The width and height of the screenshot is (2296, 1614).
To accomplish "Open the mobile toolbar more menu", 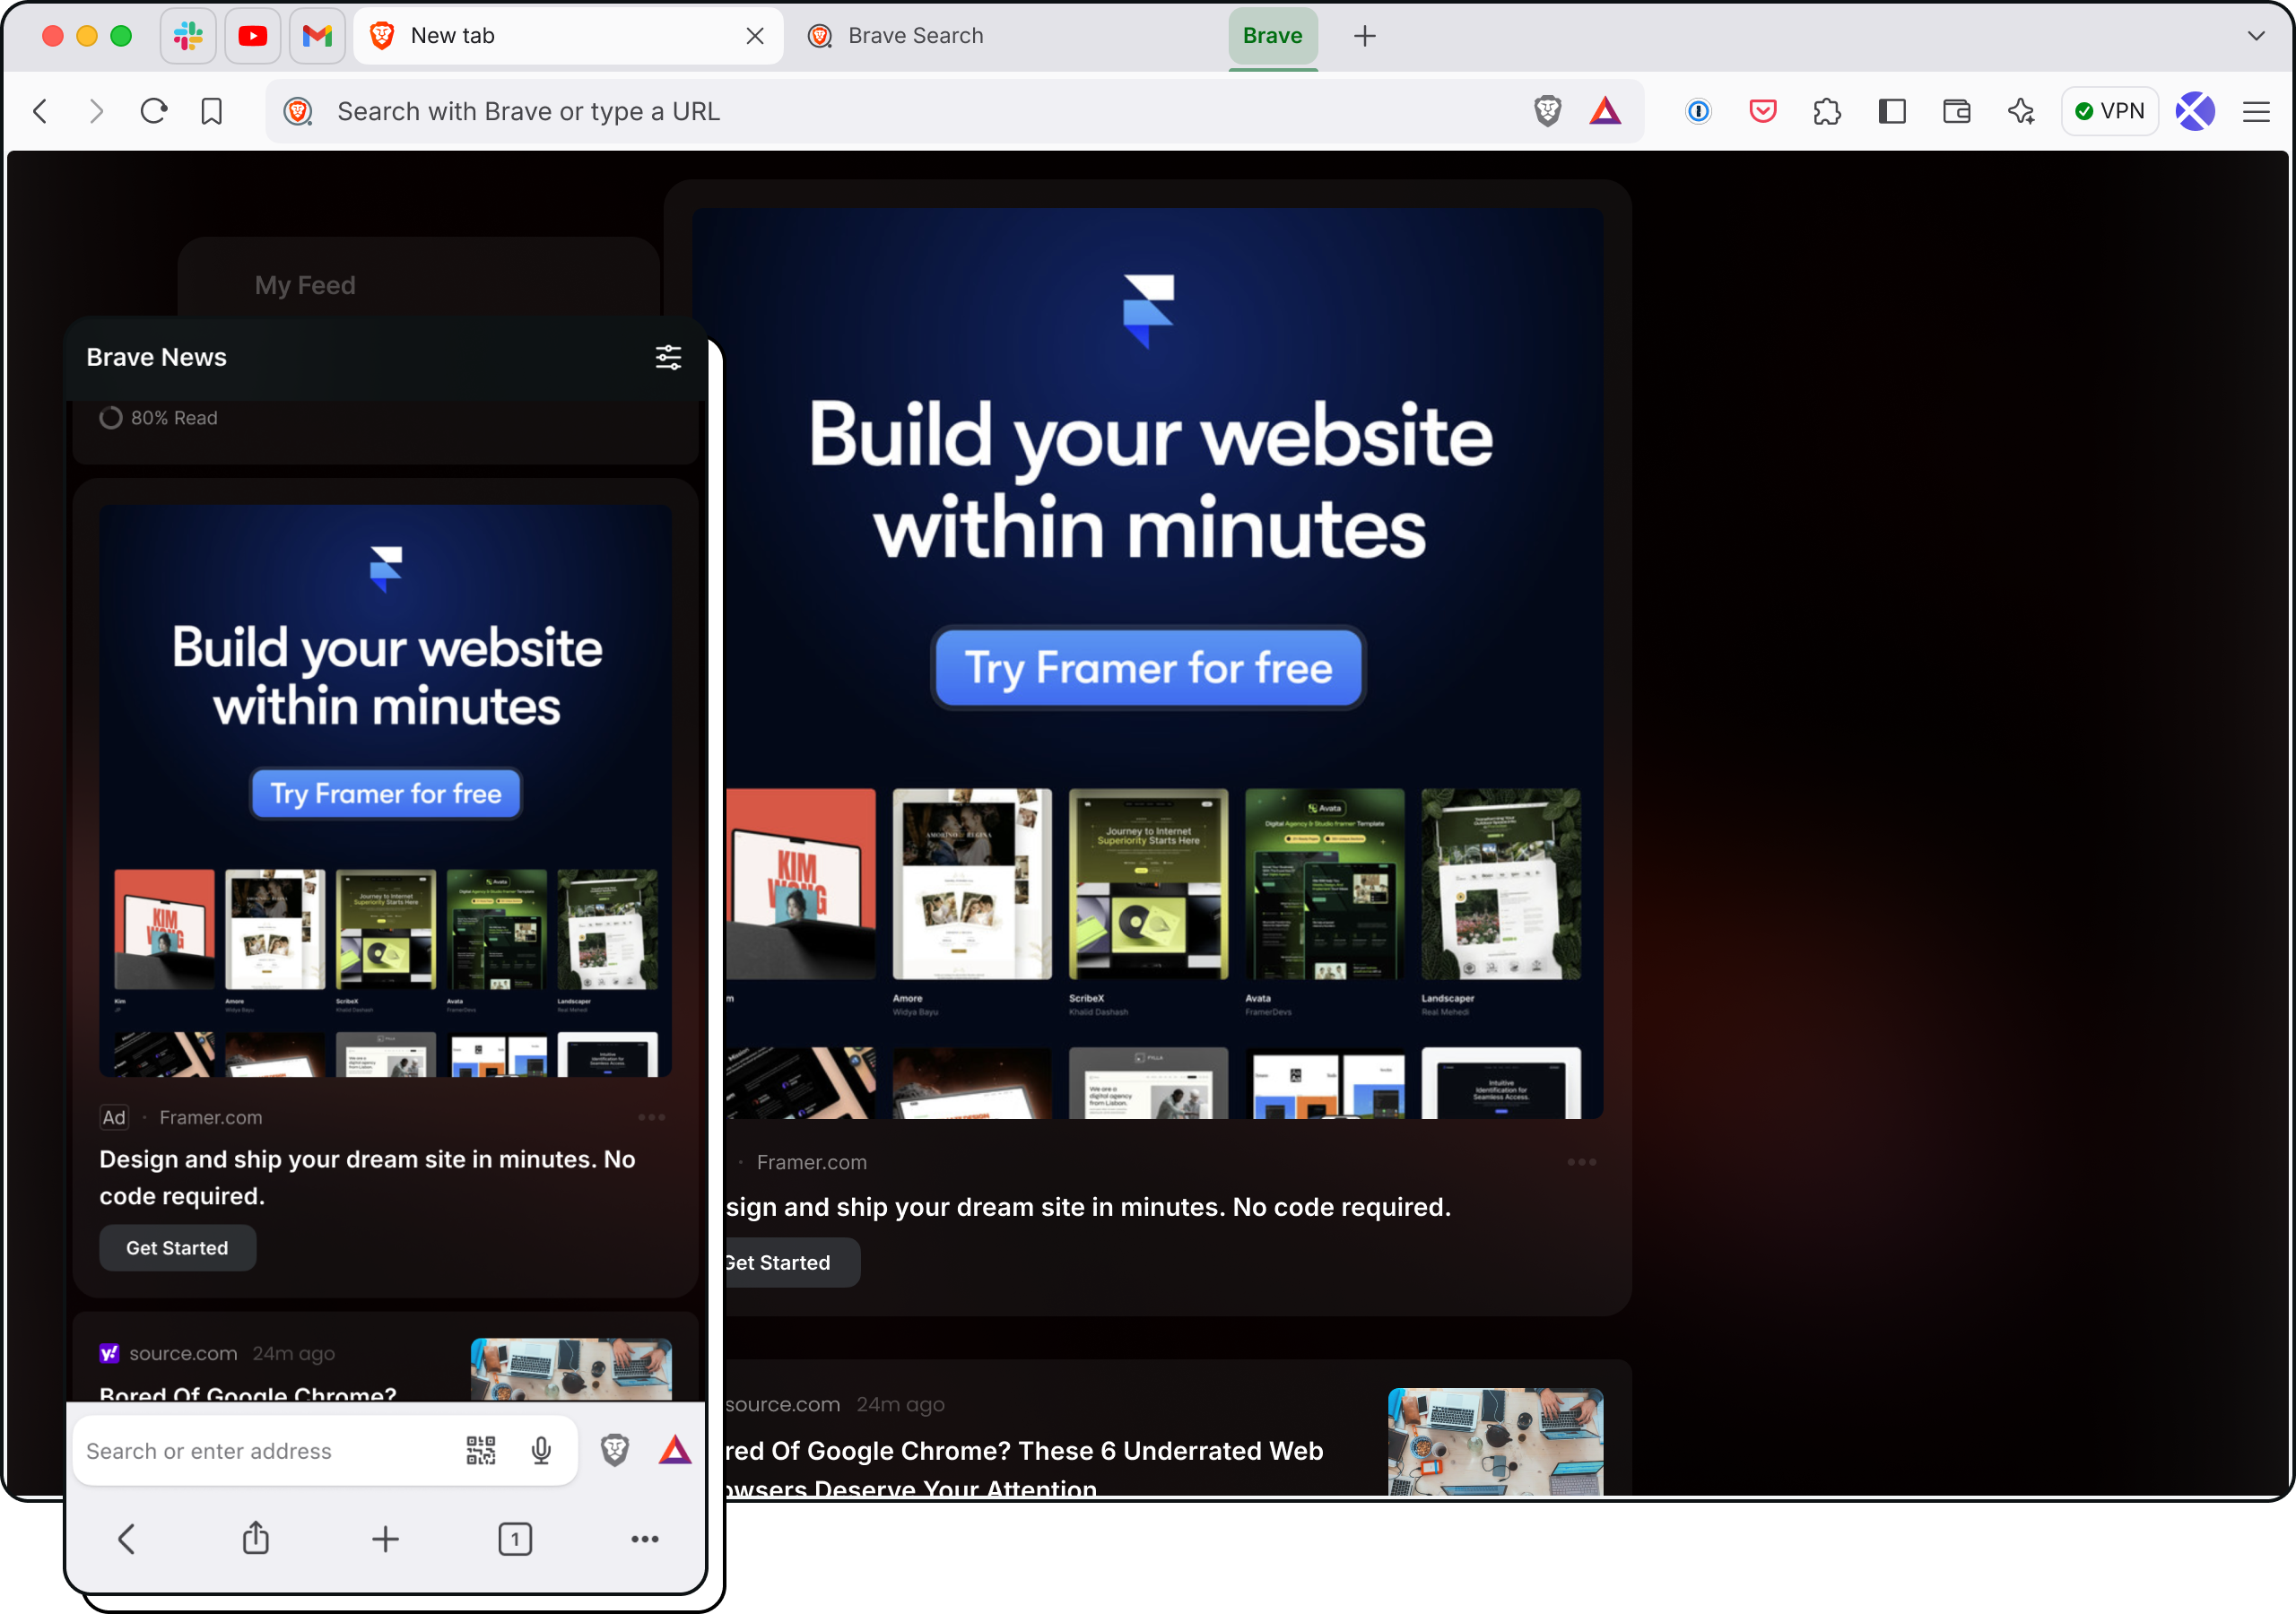I will [x=645, y=1539].
